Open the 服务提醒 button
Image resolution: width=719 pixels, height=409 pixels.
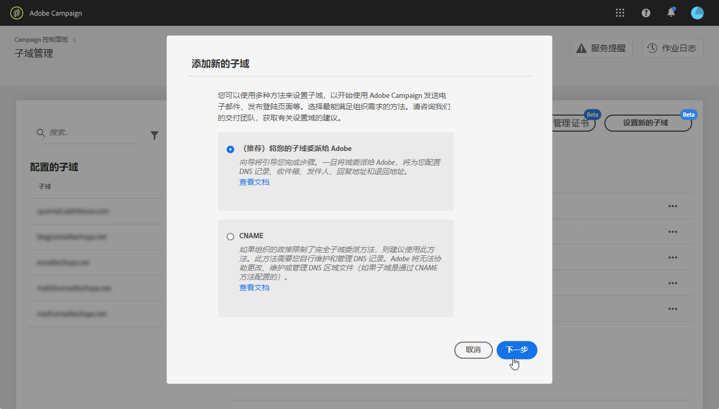click(x=602, y=48)
